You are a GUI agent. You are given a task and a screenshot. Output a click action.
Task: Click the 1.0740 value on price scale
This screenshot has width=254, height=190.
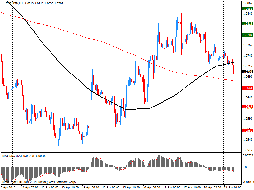pos(248,56)
